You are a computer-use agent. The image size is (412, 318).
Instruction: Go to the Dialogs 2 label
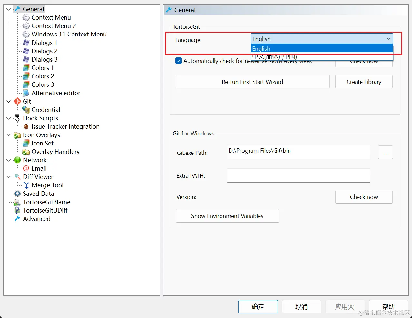(44, 51)
